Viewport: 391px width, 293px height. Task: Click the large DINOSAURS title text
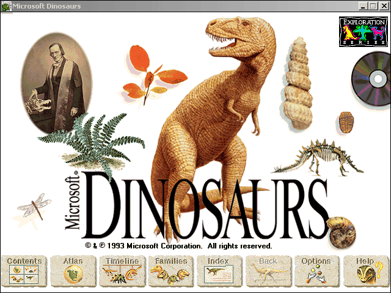click(205, 206)
